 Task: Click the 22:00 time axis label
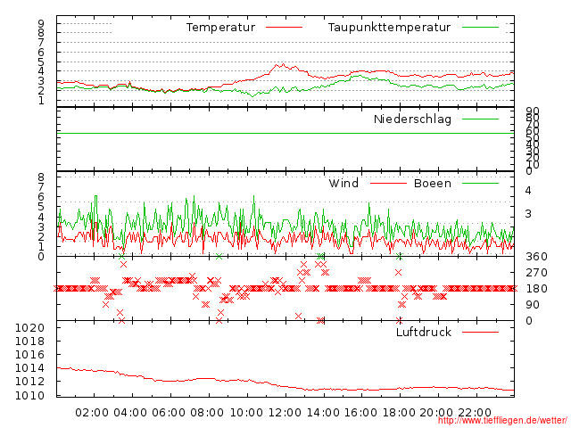[x=476, y=412]
